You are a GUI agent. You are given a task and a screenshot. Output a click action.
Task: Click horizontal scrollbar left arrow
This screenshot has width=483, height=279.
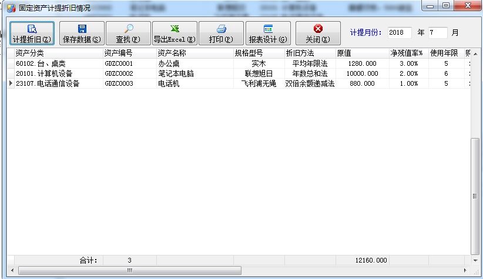point(12,270)
